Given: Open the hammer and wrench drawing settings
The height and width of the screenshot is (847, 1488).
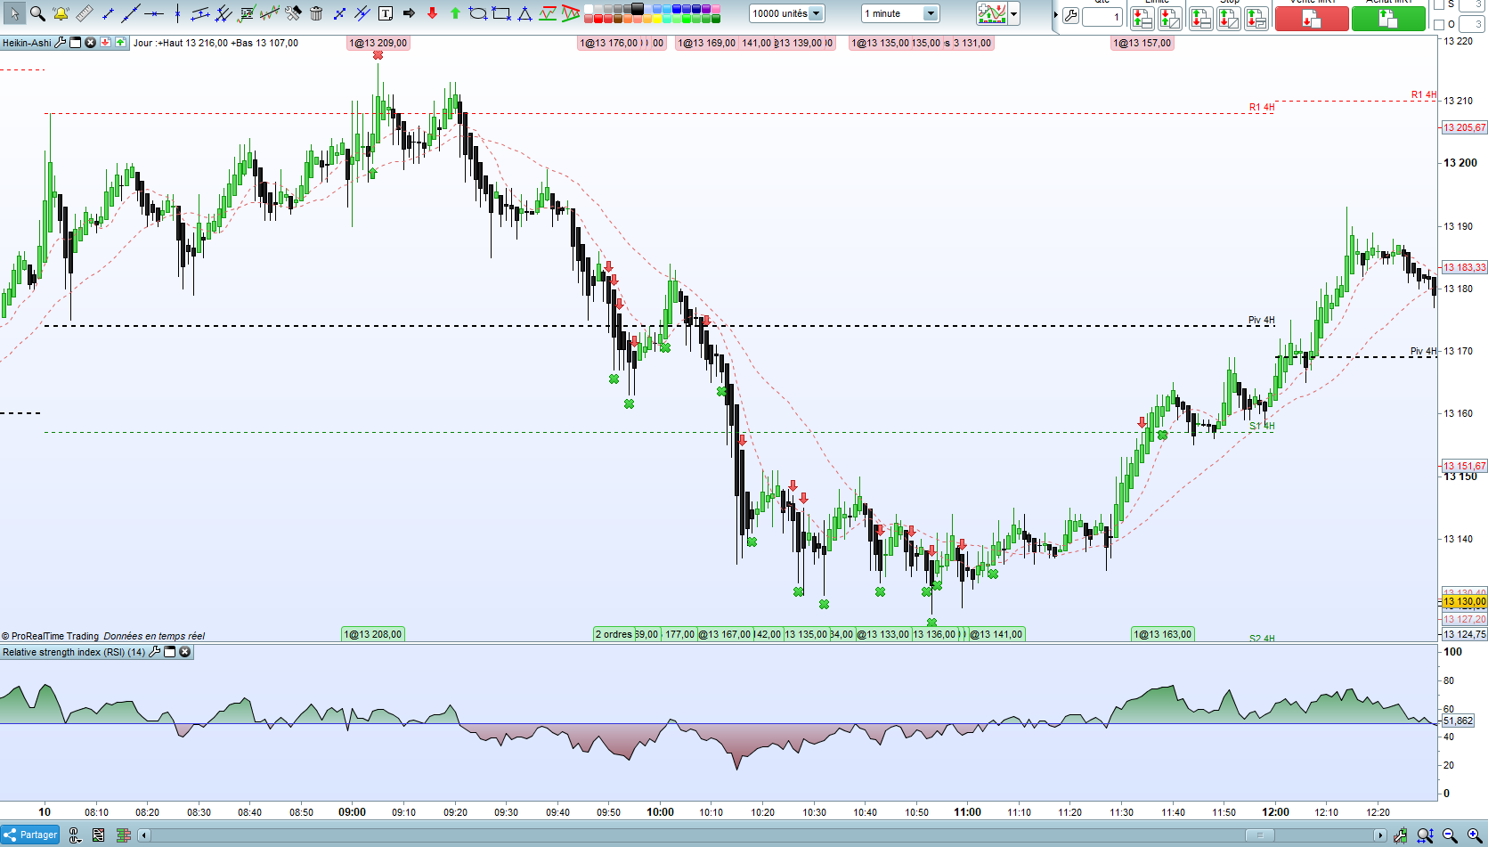Looking at the screenshot, I should pos(293,13).
